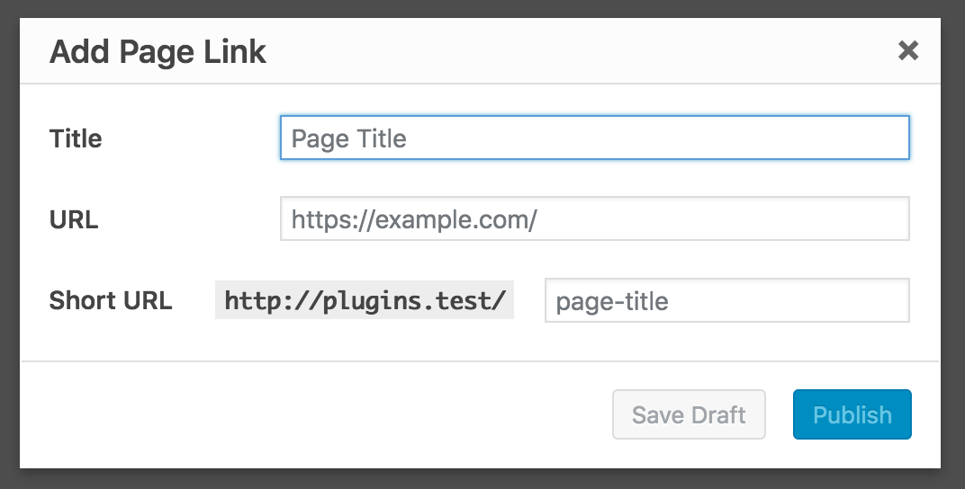The height and width of the screenshot is (489, 965).
Task: Hit the blue Publish button
Action: [x=852, y=414]
